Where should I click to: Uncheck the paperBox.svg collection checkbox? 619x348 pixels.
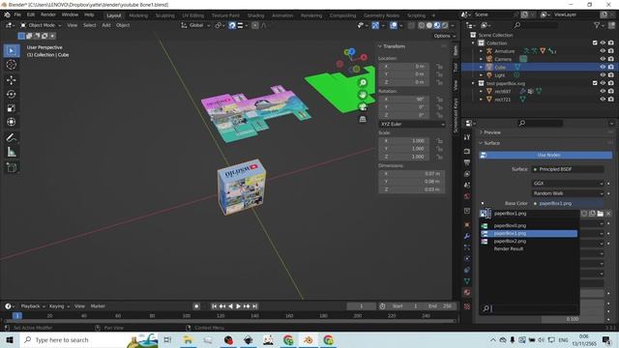pyautogui.click(x=595, y=83)
